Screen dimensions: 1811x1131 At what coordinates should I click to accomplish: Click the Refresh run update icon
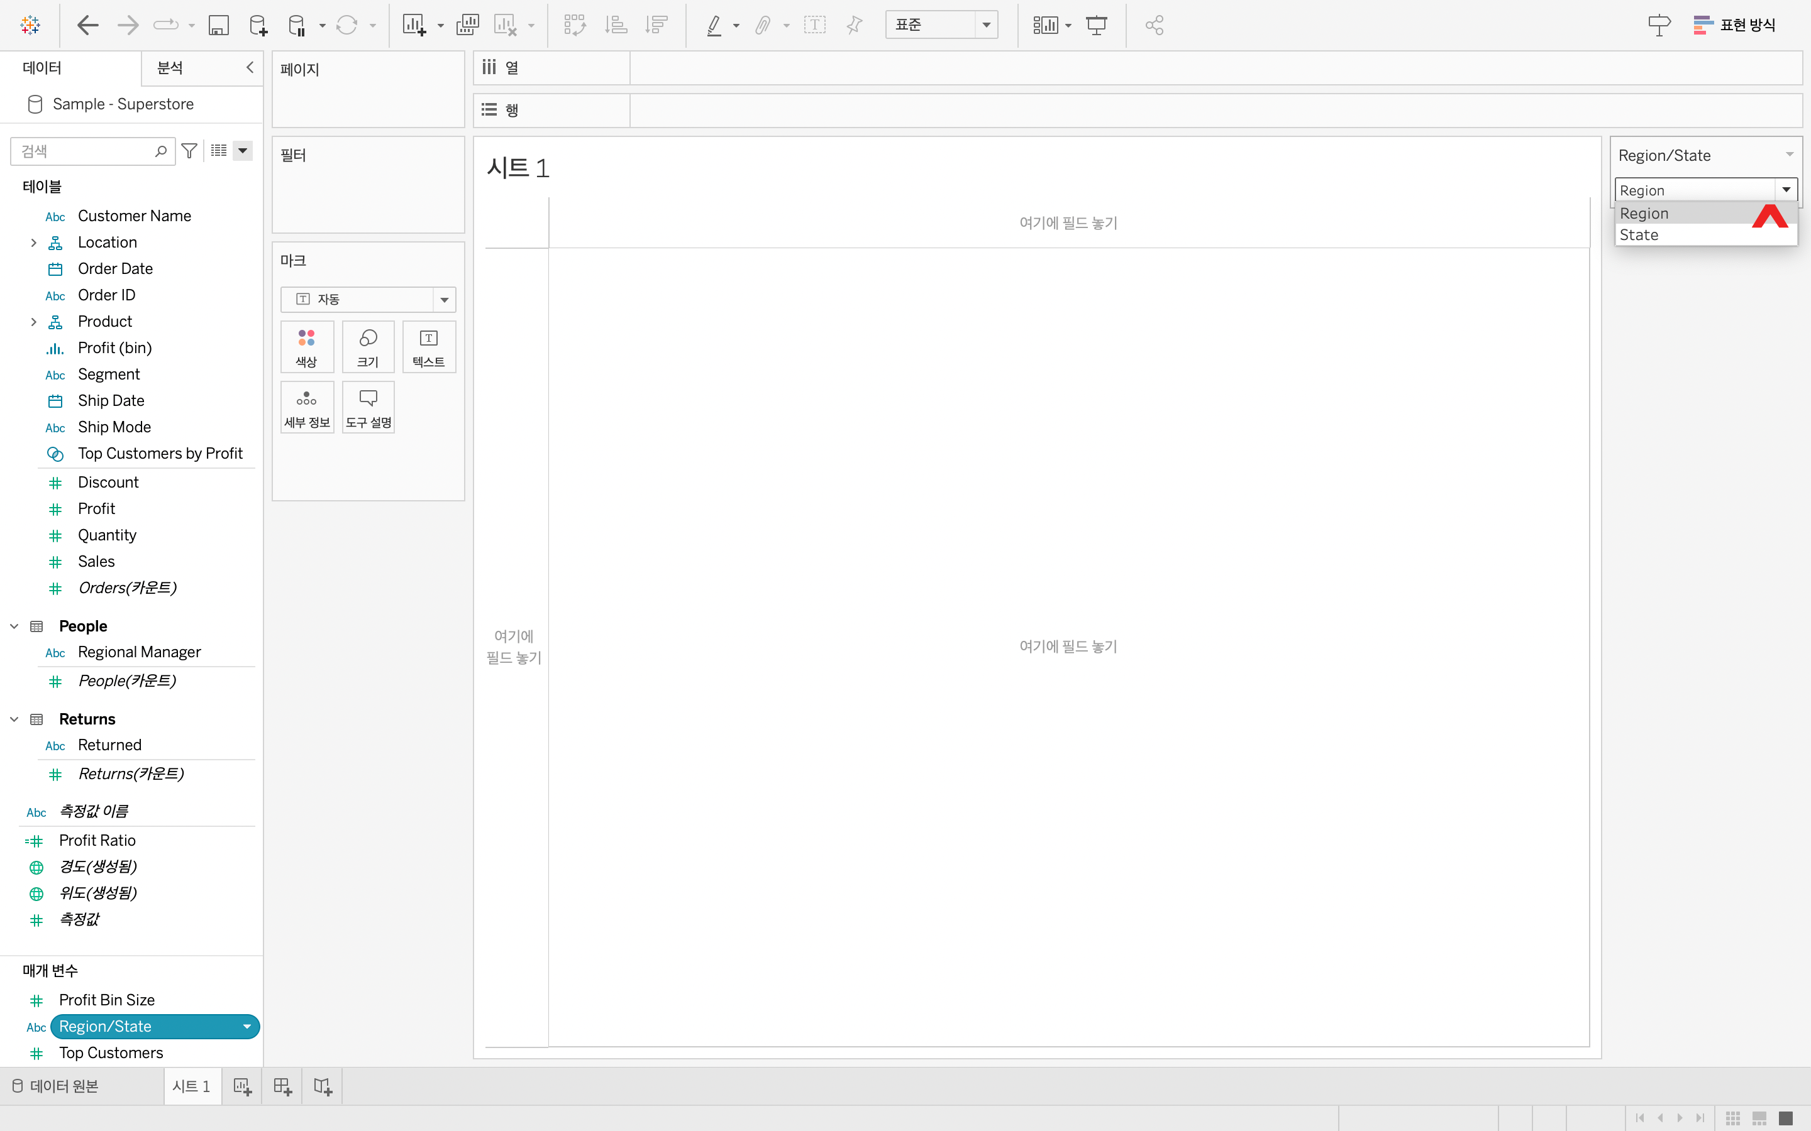point(346,25)
